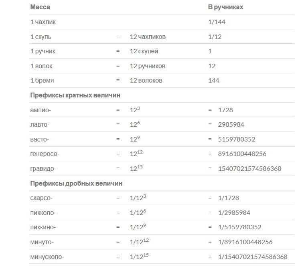Click the "Масса" column header
Image resolution: width=308 pixels, height=273 pixels.
pyautogui.click(x=40, y=7)
